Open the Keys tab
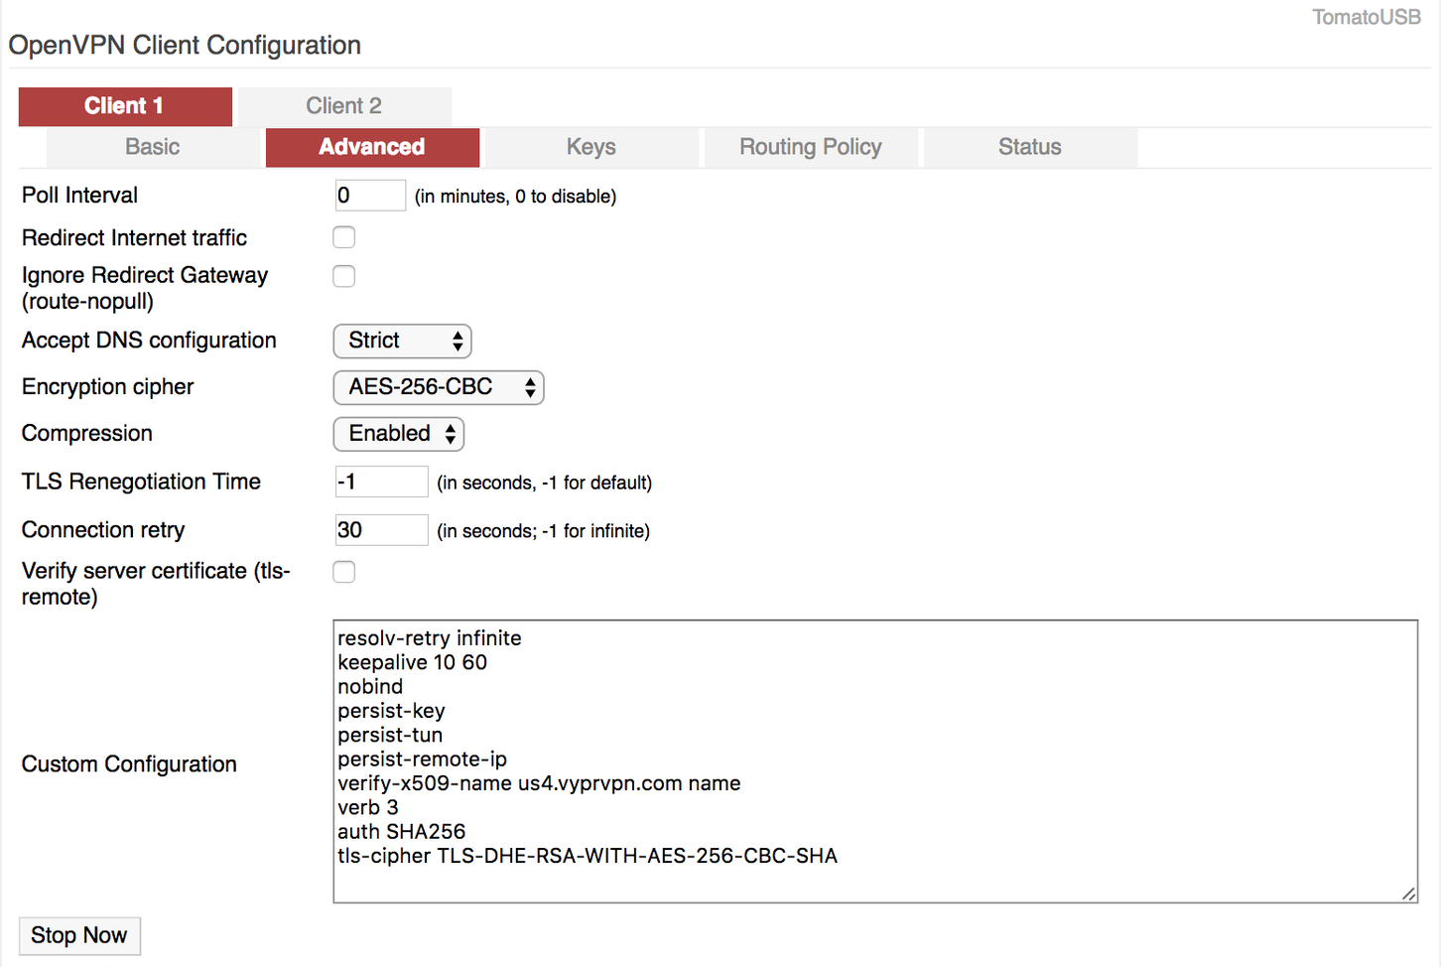 pos(591,147)
